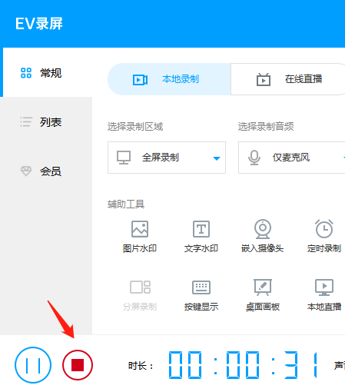Open the 本地直播 local live stream tool
Viewport: 345px width, 392px height.
click(324, 295)
